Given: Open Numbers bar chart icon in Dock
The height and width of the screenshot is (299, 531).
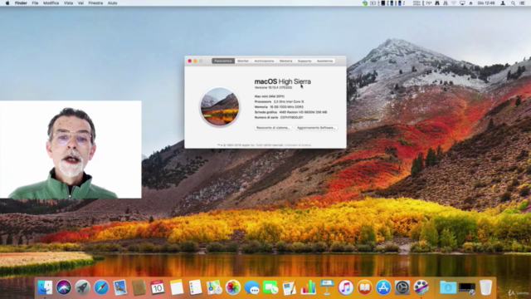Looking at the screenshot, I should click(x=308, y=288).
